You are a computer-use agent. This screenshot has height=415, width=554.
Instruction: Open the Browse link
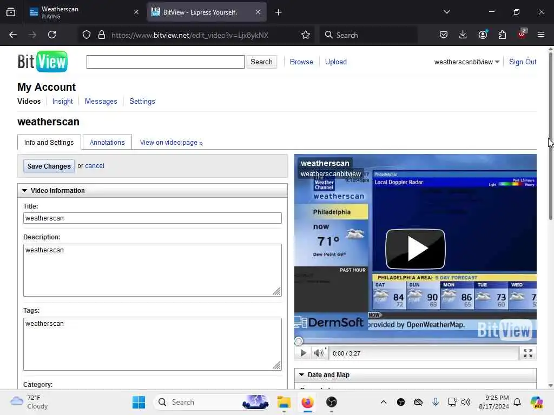301,62
